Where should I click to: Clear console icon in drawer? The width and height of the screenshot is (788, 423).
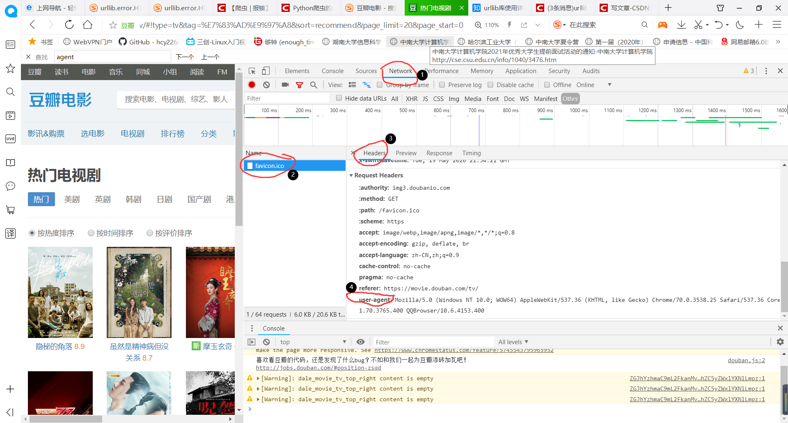pyautogui.click(x=266, y=342)
